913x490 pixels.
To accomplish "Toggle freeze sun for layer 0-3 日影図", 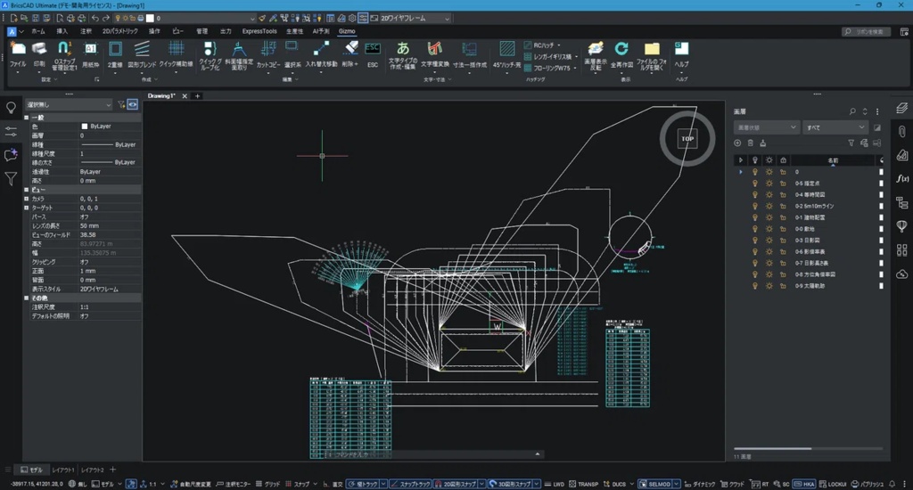I will pyautogui.click(x=769, y=241).
